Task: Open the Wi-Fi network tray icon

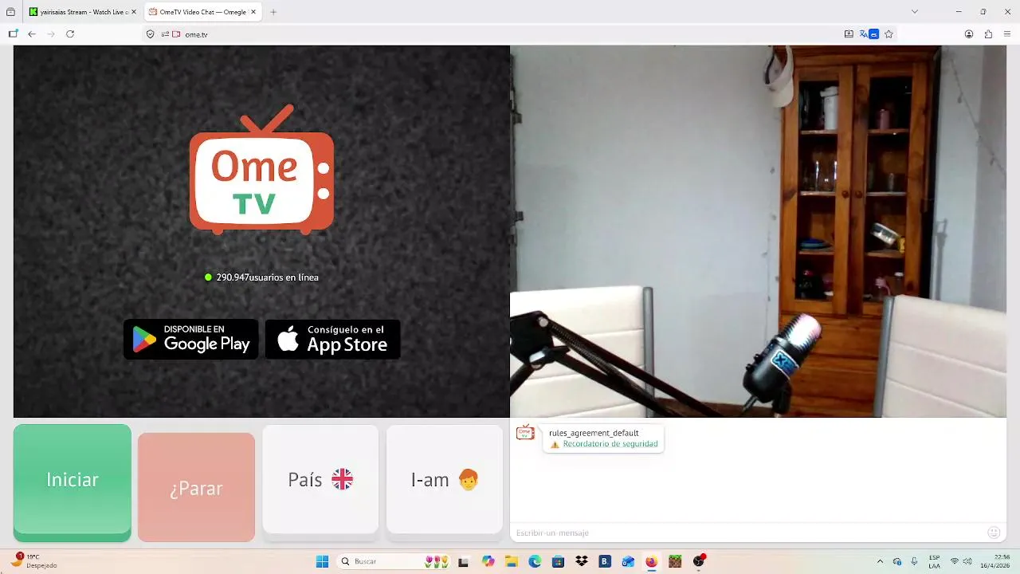Action: tap(955, 561)
